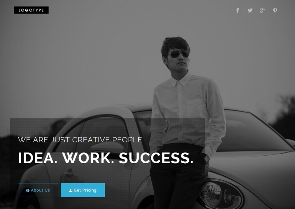Click the word 'SUCCESS.' in the headline

(156, 158)
